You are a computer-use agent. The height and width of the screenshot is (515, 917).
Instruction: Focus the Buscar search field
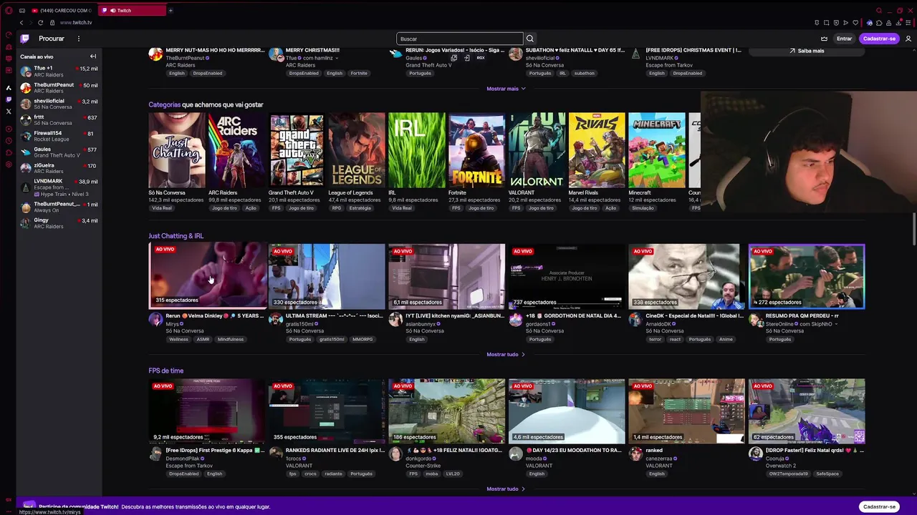pos(459,39)
